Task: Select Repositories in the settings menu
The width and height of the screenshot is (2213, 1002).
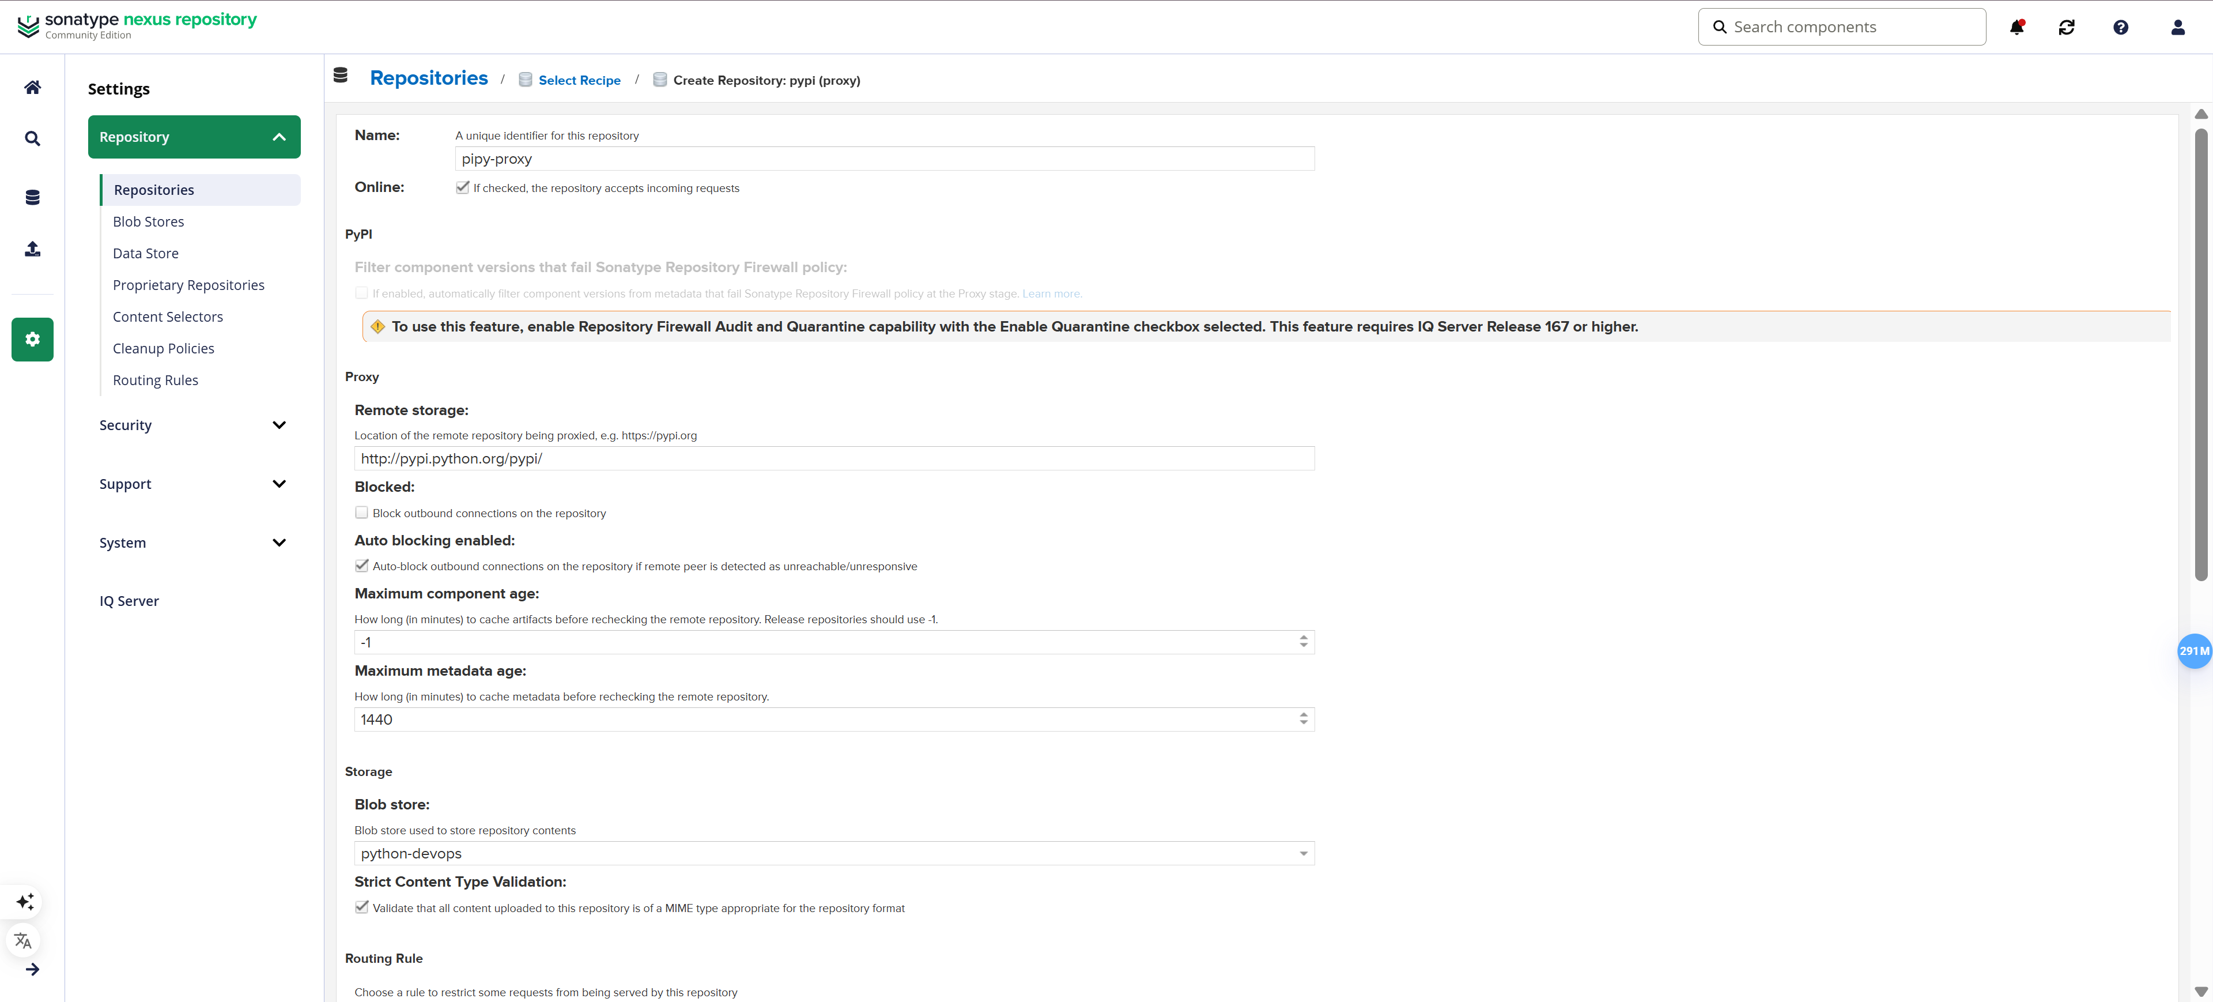Action: pyautogui.click(x=200, y=190)
